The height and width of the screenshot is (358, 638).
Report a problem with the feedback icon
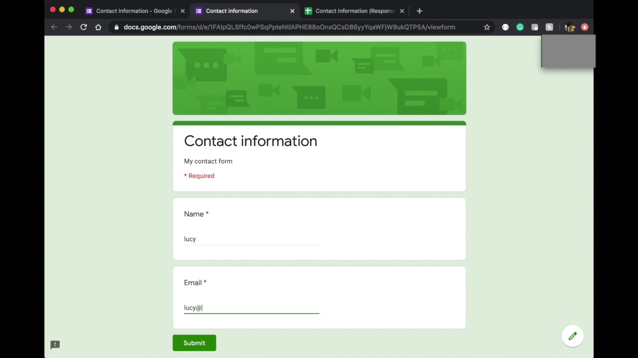(x=55, y=344)
